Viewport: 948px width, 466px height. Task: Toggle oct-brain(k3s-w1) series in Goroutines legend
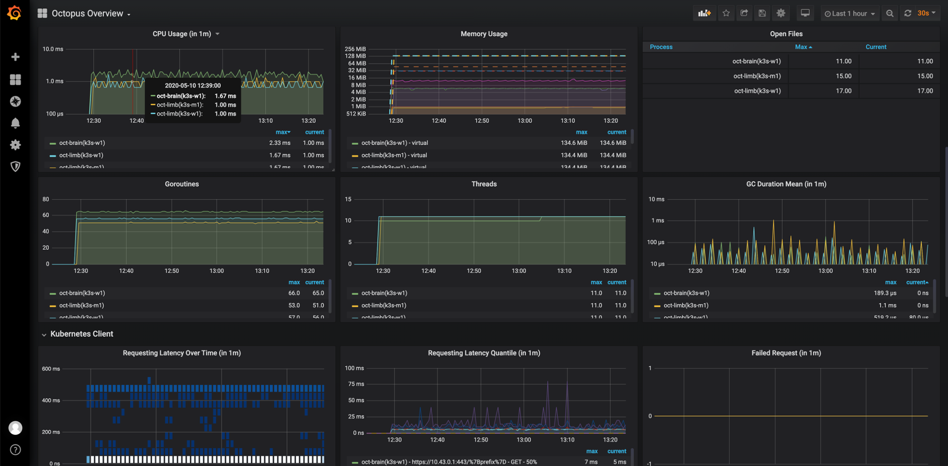(x=82, y=293)
